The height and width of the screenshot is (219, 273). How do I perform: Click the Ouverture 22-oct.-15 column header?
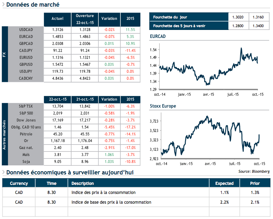click(x=85, y=19)
